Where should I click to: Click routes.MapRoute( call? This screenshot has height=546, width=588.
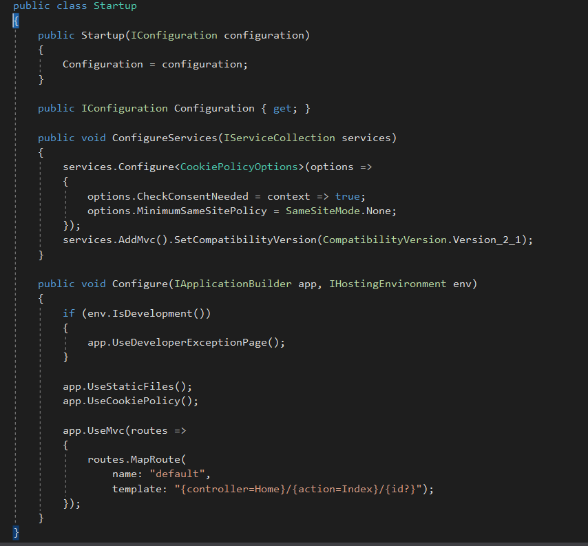(136, 460)
